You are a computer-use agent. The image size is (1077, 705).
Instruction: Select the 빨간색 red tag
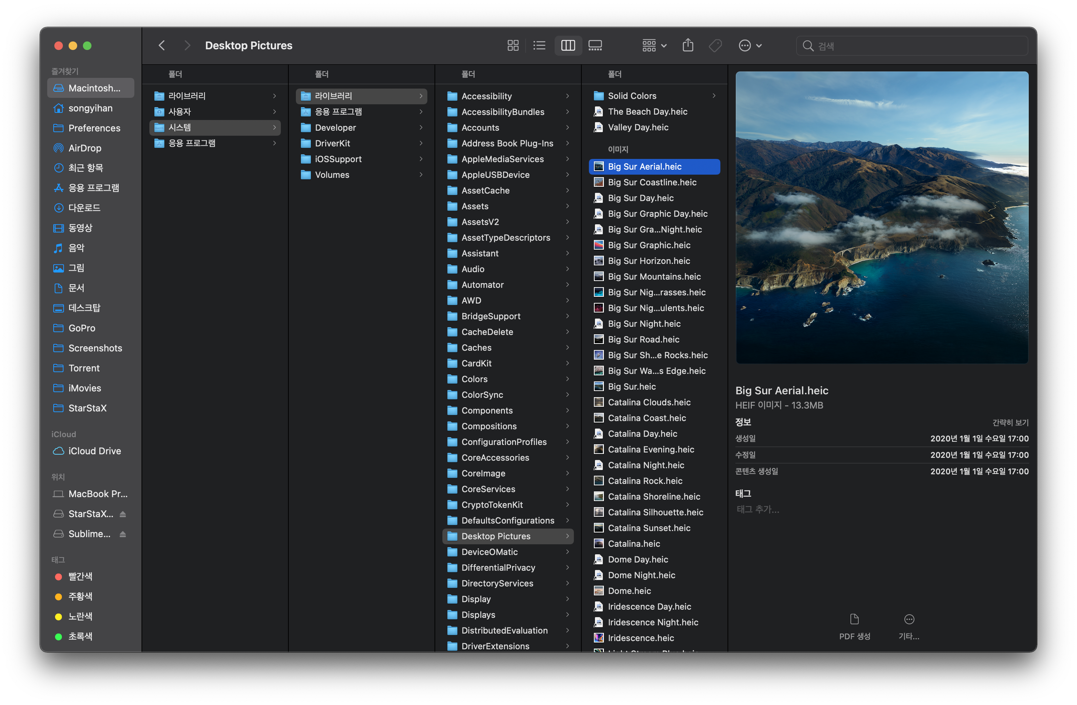80,576
